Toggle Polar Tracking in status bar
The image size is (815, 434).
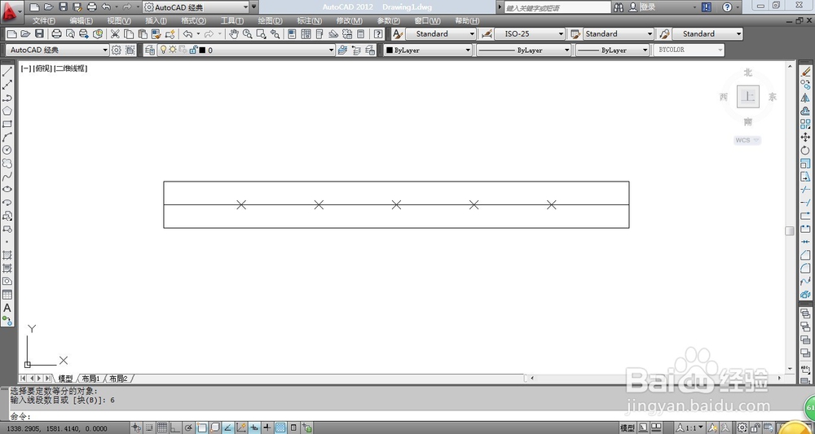[189, 427]
